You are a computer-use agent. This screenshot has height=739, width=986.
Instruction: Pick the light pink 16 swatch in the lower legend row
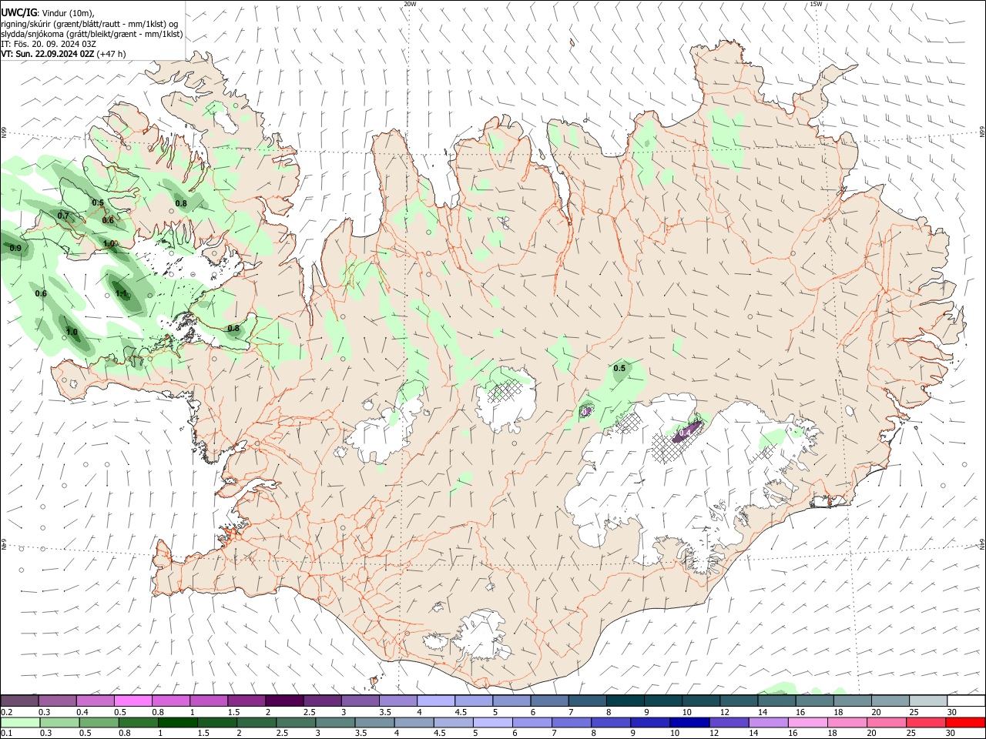[807, 722]
